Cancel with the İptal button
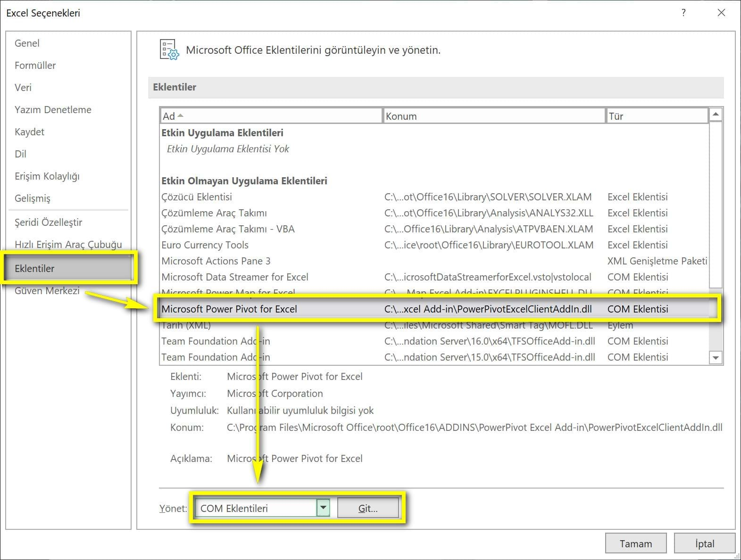This screenshot has width=741, height=560. (x=705, y=544)
